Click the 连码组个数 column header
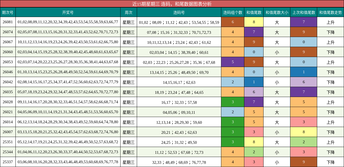Screen dimensions: 344x167 [x=232, y=12]
